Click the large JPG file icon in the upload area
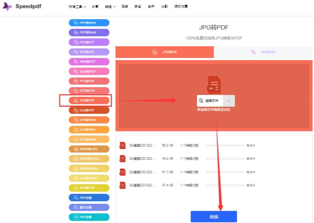The width and height of the screenshot is (314, 223). tap(214, 85)
